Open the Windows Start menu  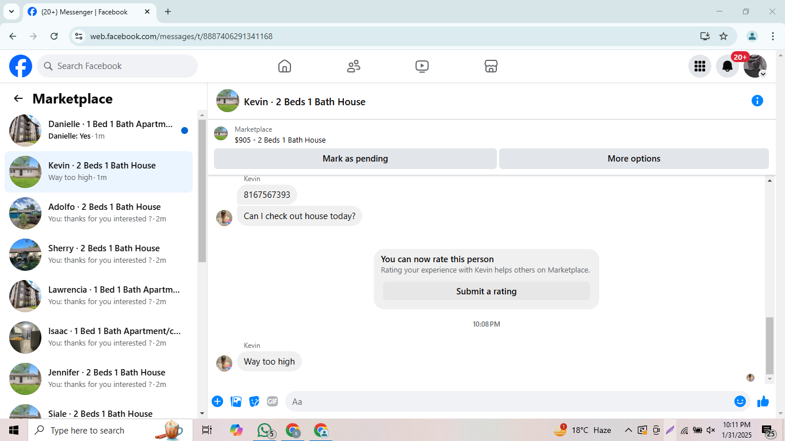[14, 430]
